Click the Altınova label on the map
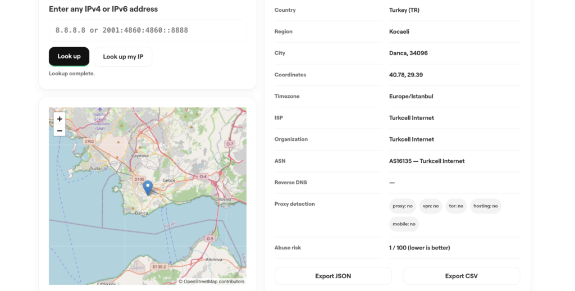The image size is (575, 291). point(214,260)
